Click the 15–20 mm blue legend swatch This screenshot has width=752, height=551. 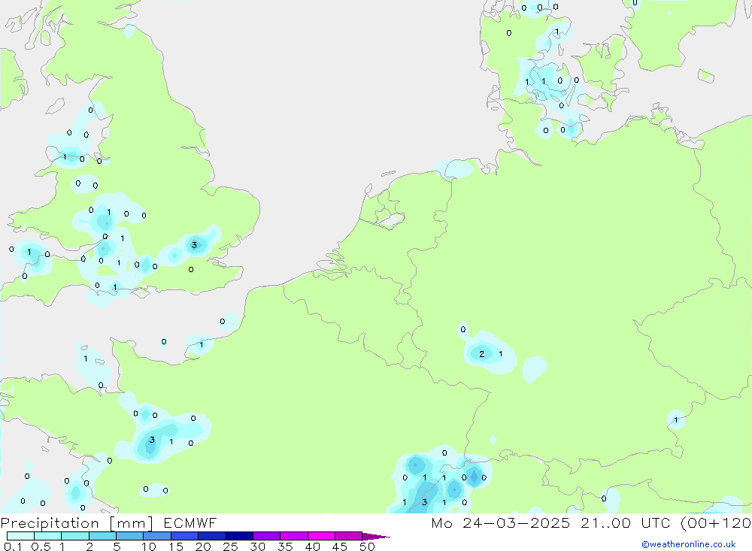pyautogui.click(x=185, y=536)
